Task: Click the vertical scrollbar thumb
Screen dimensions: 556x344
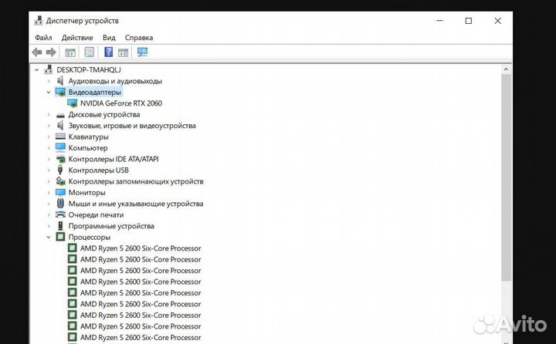Action: [506, 177]
